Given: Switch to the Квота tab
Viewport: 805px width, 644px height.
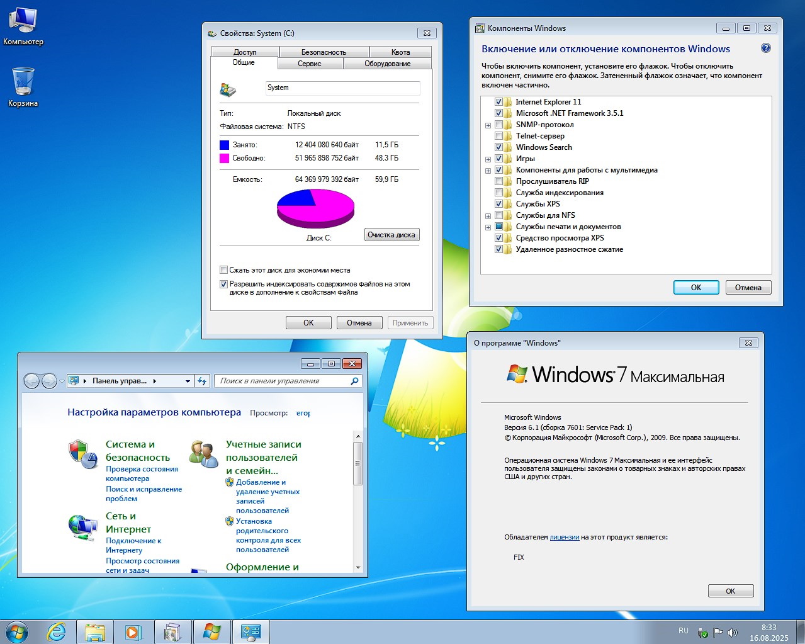Looking at the screenshot, I should coord(400,52).
